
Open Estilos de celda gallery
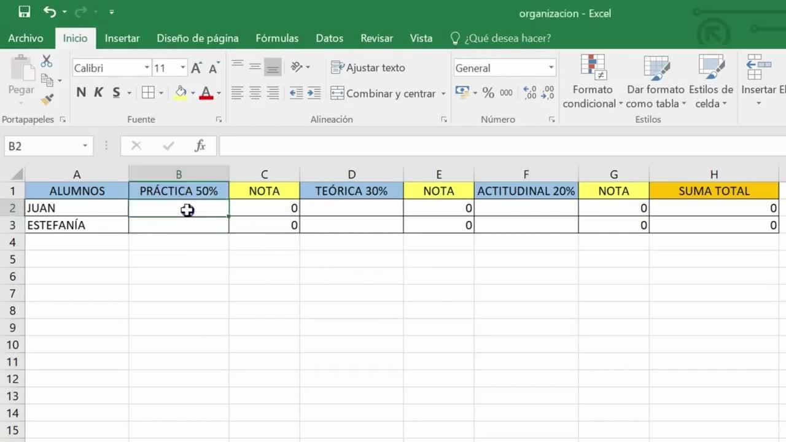point(711,82)
